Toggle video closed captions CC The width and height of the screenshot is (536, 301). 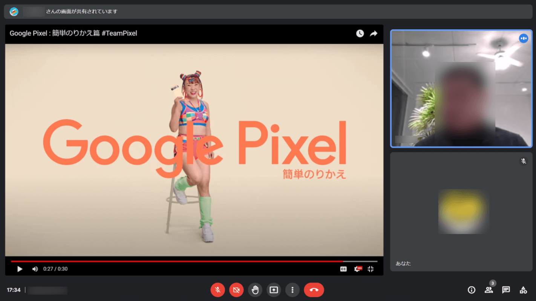[x=343, y=269]
